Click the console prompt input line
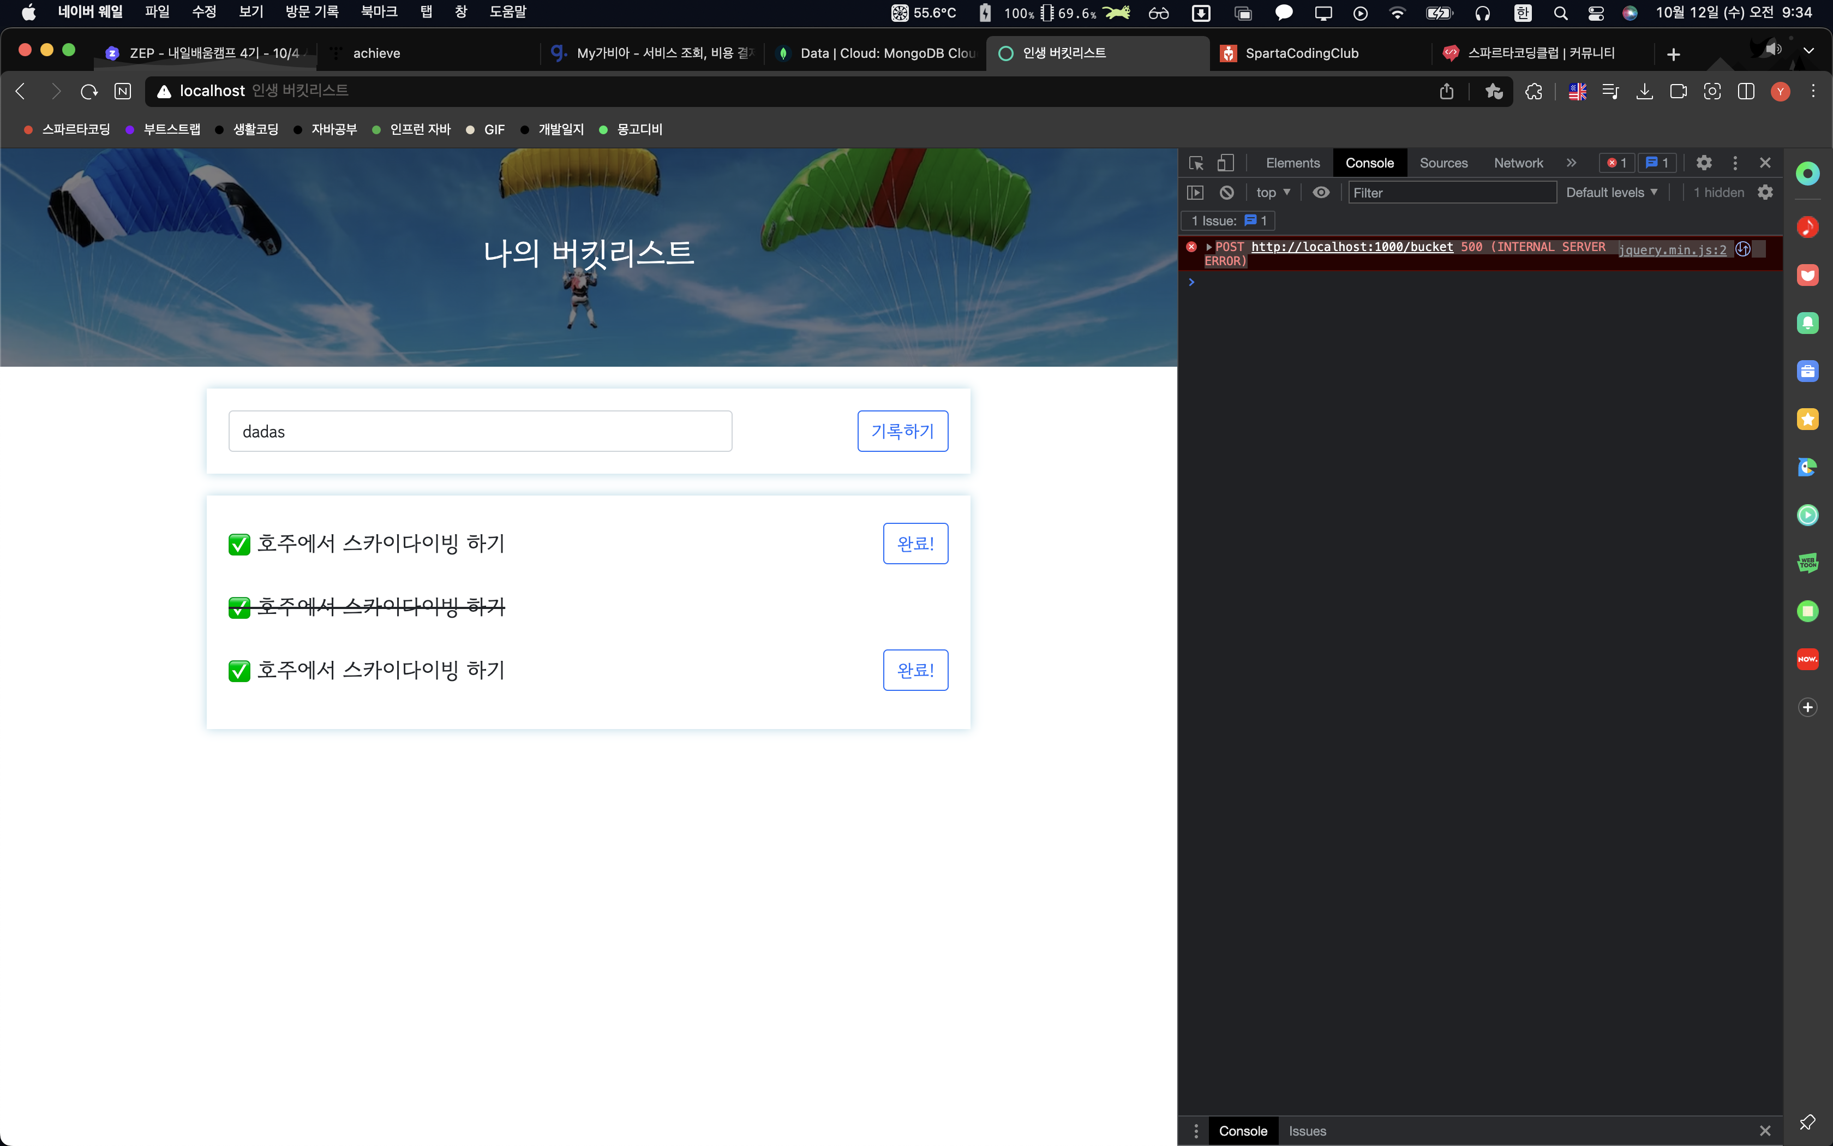The height and width of the screenshot is (1146, 1833). point(1484,282)
